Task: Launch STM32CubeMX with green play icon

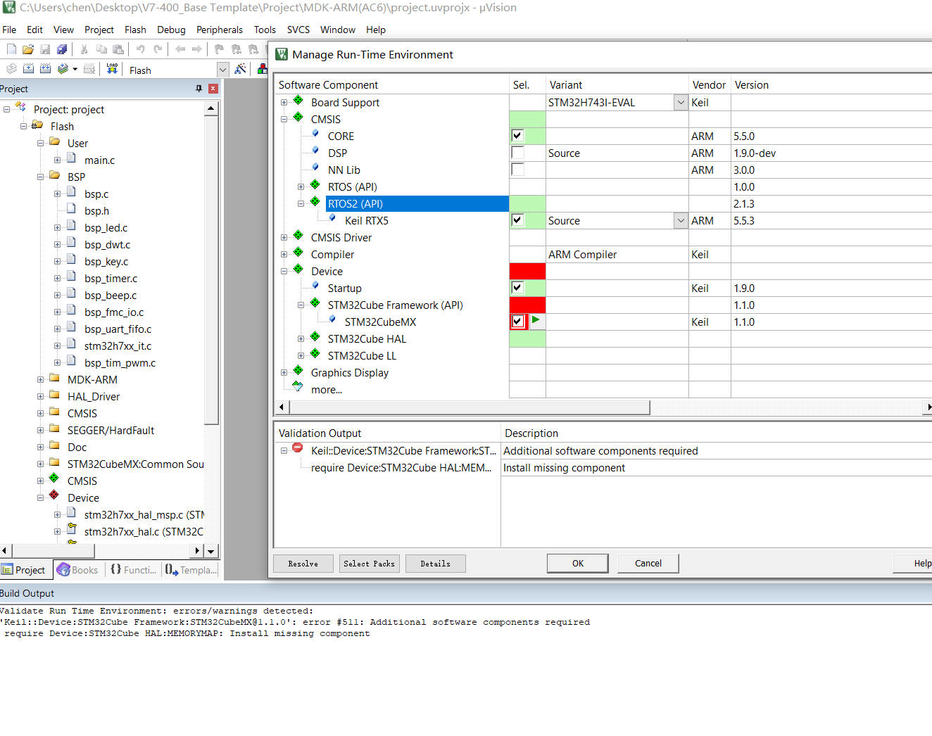Action: (536, 320)
